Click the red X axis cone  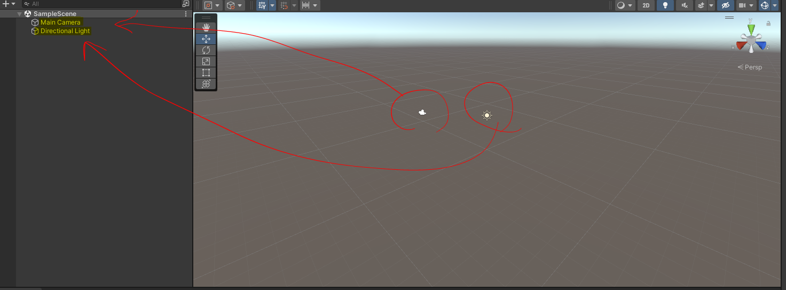(742, 46)
